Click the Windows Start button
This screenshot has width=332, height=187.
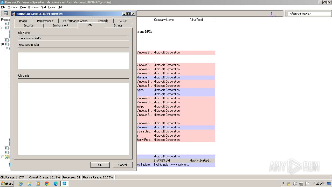[7, 184]
